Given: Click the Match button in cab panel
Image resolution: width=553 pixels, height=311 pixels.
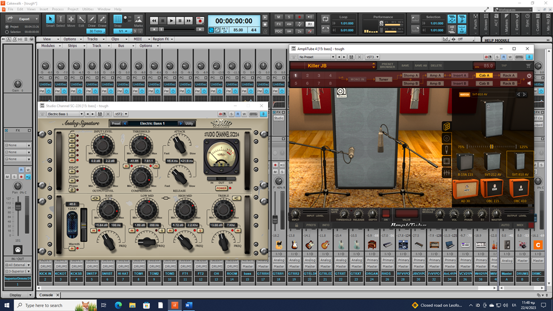Looking at the screenshot, I should click(465, 95).
